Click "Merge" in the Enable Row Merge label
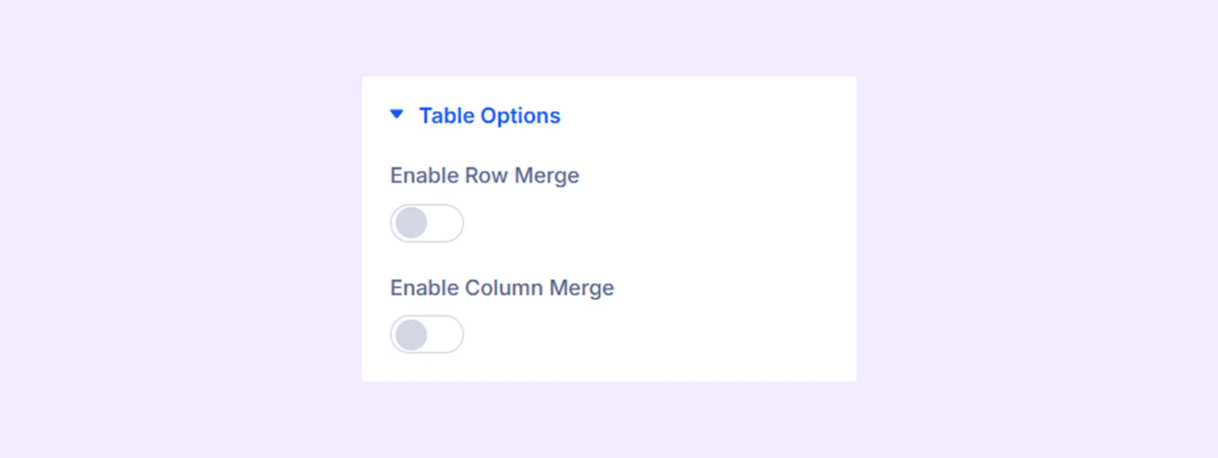This screenshot has height=458, width=1218. pyautogui.click(x=547, y=176)
